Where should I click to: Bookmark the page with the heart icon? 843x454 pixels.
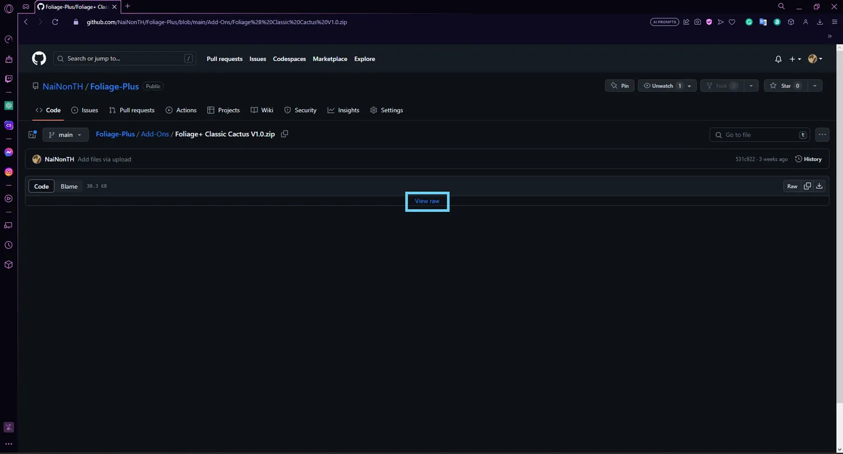tap(732, 22)
